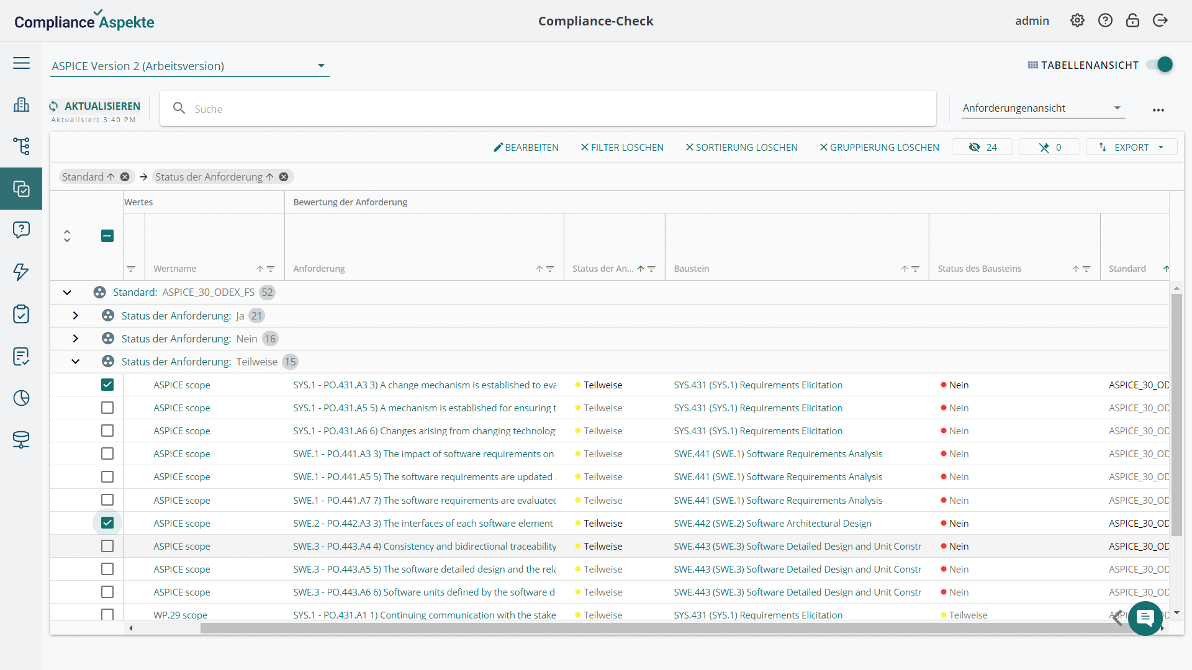Click the vertical table scrollbar
The height and width of the screenshot is (670, 1192).
[1176, 414]
